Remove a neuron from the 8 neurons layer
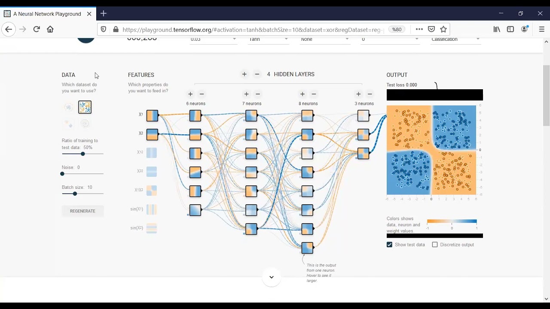550x309 pixels. tap(314, 94)
